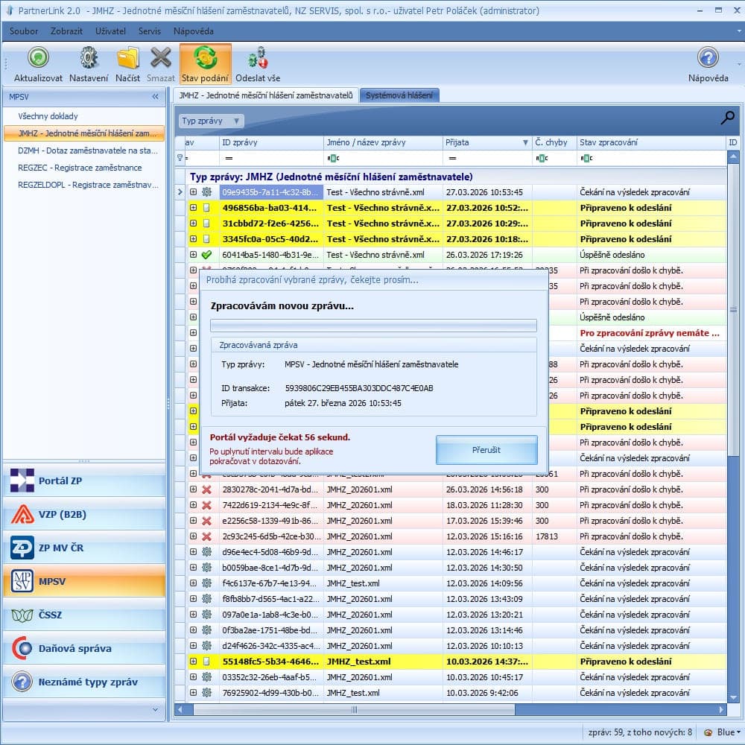Open the VZP (B2B) module
Screen dimensions: 745x745
85,514
